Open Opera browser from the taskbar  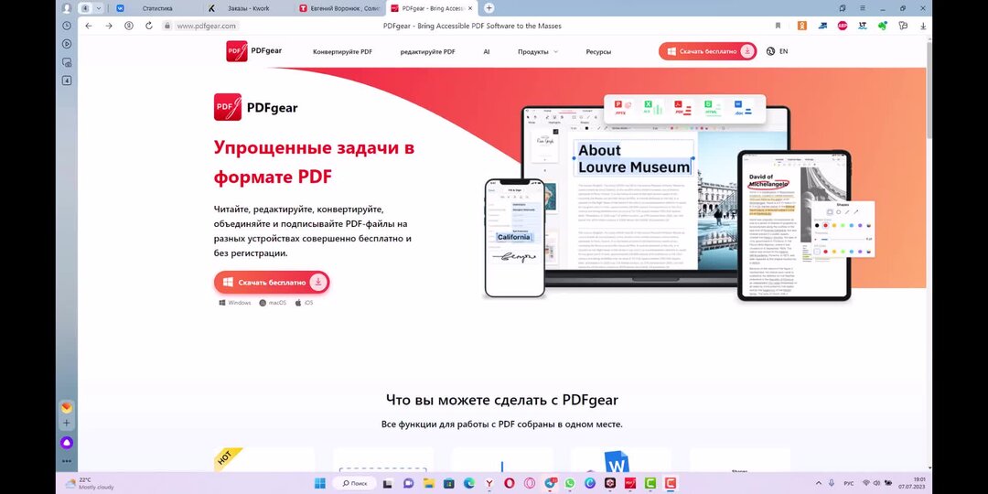(x=510, y=483)
